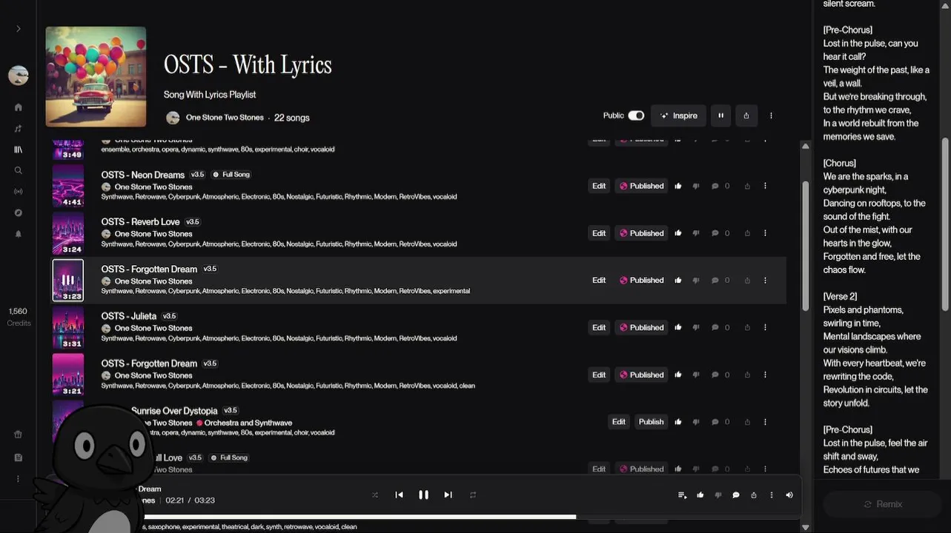Open Home from the left sidebar
Image resolution: width=951 pixels, height=533 pixels.
click(19, 107)
